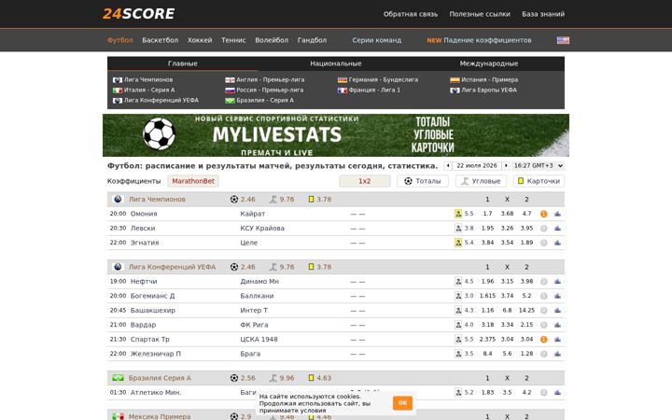Select Гандбол in sports menu
Image resolution: width=672 pixels, height=420 pixels.
point(312,40)
